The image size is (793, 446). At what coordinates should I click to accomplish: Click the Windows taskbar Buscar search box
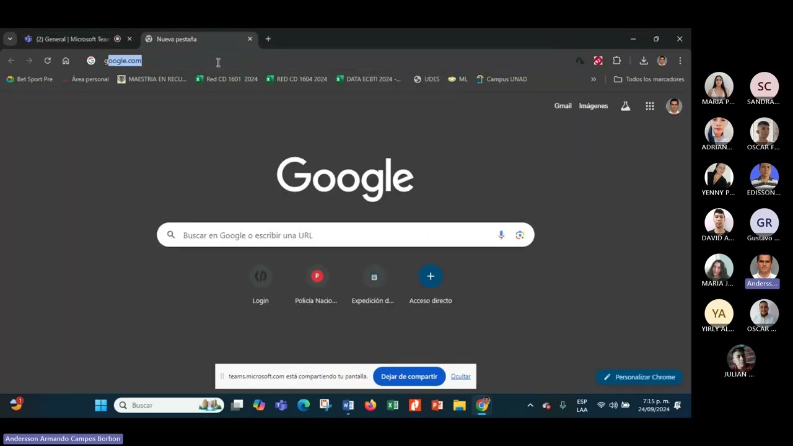tap(169, 405)
